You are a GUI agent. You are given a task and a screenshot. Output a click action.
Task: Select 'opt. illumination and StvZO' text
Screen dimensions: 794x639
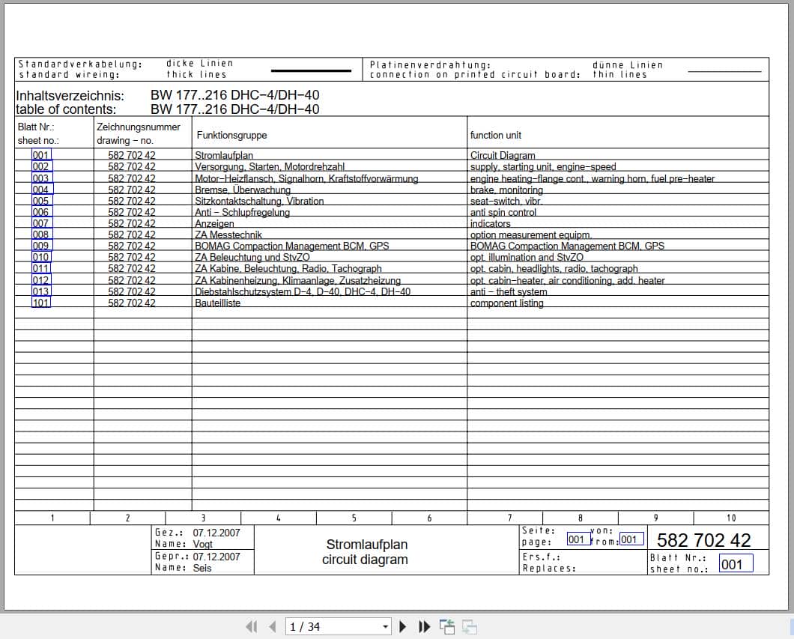(x=527, y=257)
